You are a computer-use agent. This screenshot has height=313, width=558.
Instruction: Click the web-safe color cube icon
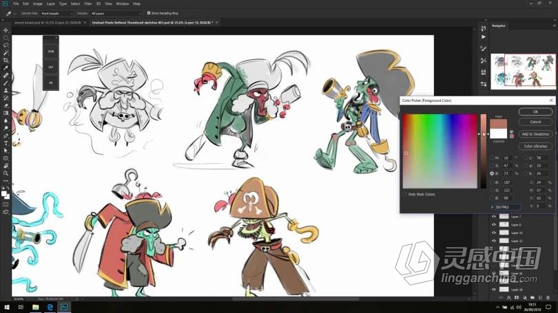point(512,132)
